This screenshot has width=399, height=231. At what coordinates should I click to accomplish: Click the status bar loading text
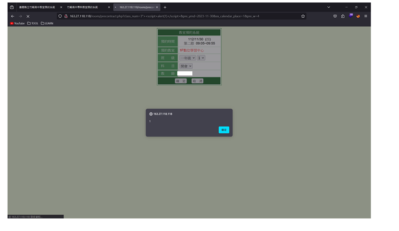point(25,217)
